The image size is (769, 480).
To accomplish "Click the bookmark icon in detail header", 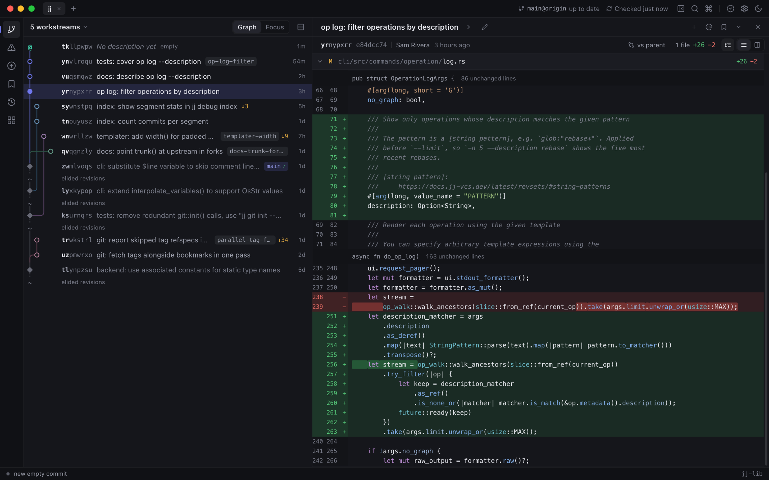I will [723, 27].
